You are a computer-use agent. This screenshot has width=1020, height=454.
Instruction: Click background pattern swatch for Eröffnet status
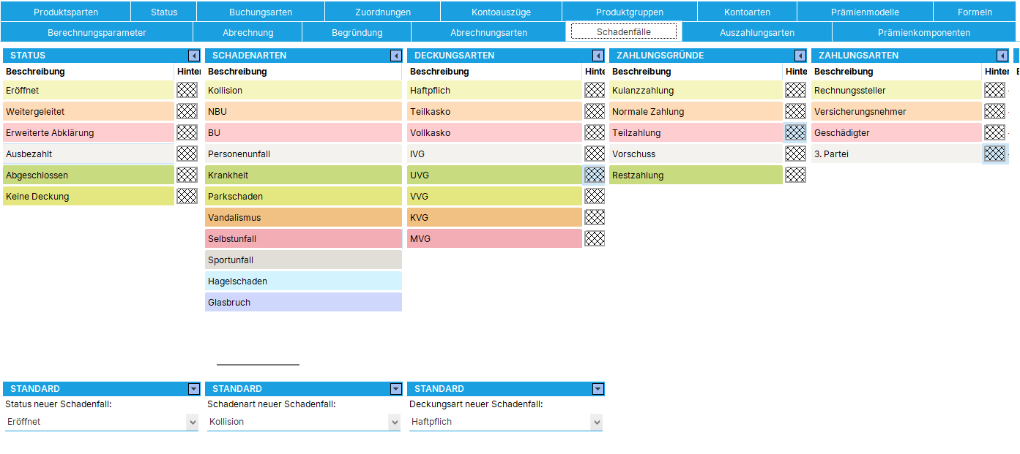187,91
